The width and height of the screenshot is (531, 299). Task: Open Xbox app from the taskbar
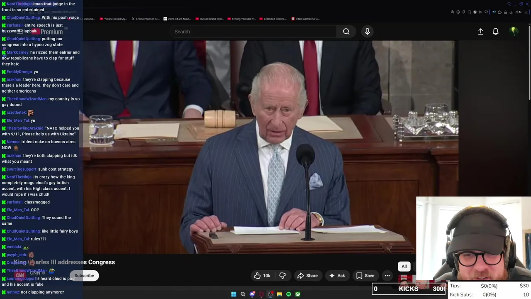[x=298, y=294]
